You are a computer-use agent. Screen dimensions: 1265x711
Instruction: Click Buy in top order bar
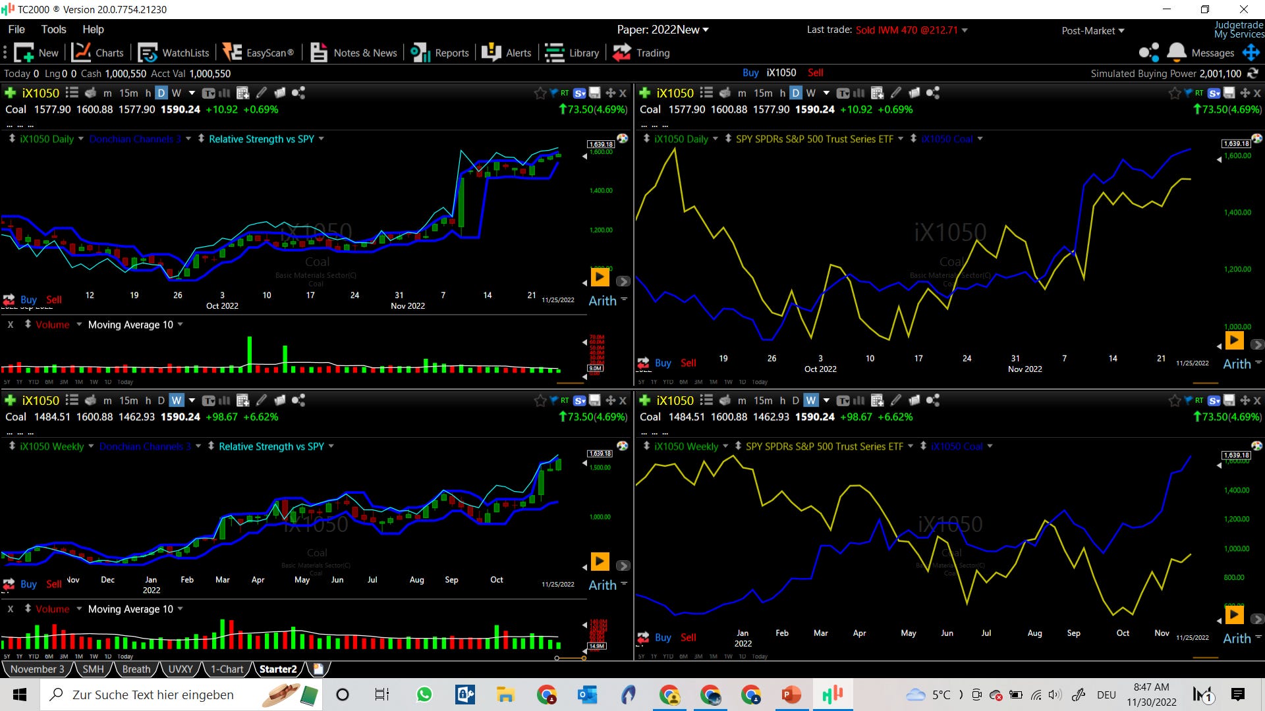point(750,73)
